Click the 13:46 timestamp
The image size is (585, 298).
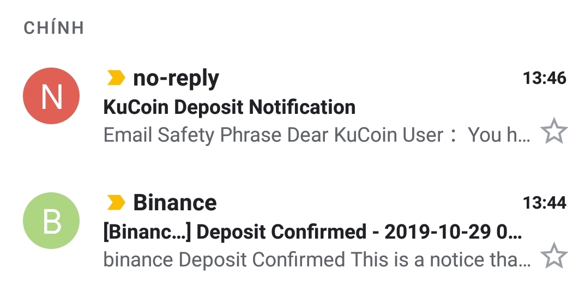(544, 78)
